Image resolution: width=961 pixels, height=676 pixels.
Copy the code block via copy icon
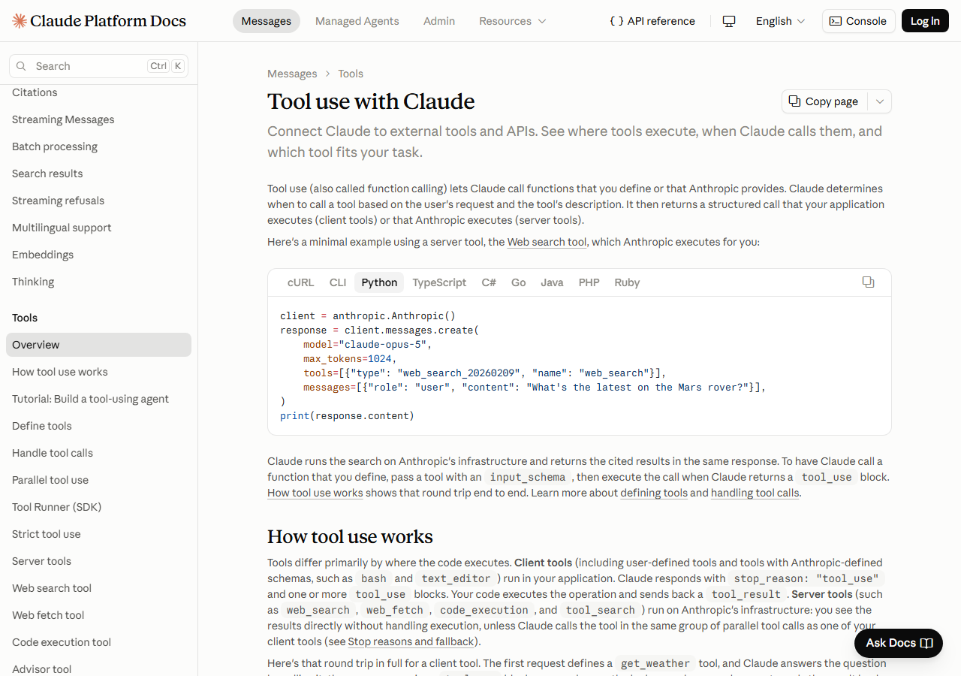pyautogui.click(x=868, y=282)
